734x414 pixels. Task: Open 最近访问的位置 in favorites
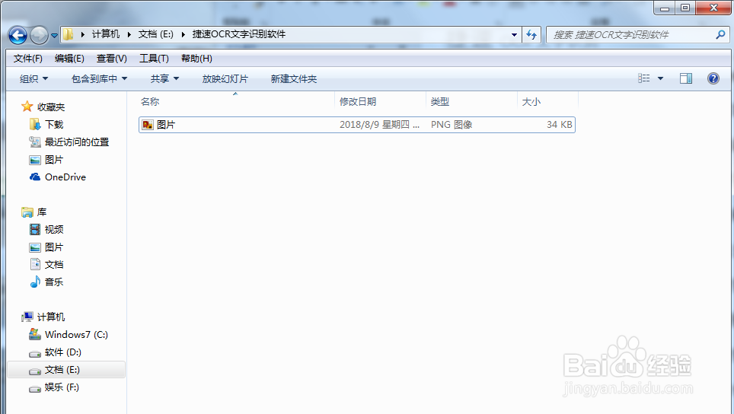77,142
